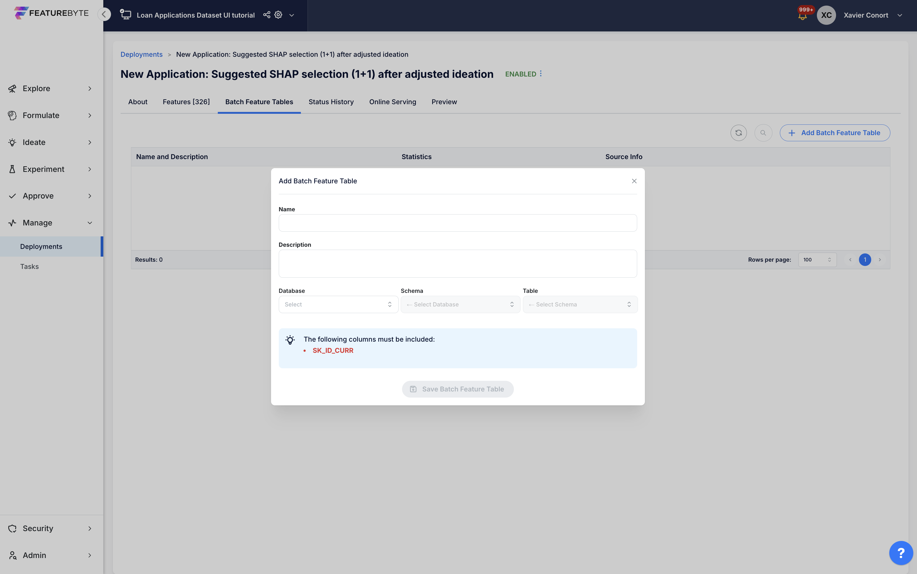917x574 pixels.
Task: Collapse sidebar with the arrow button
Action: (x=104, y=14)
